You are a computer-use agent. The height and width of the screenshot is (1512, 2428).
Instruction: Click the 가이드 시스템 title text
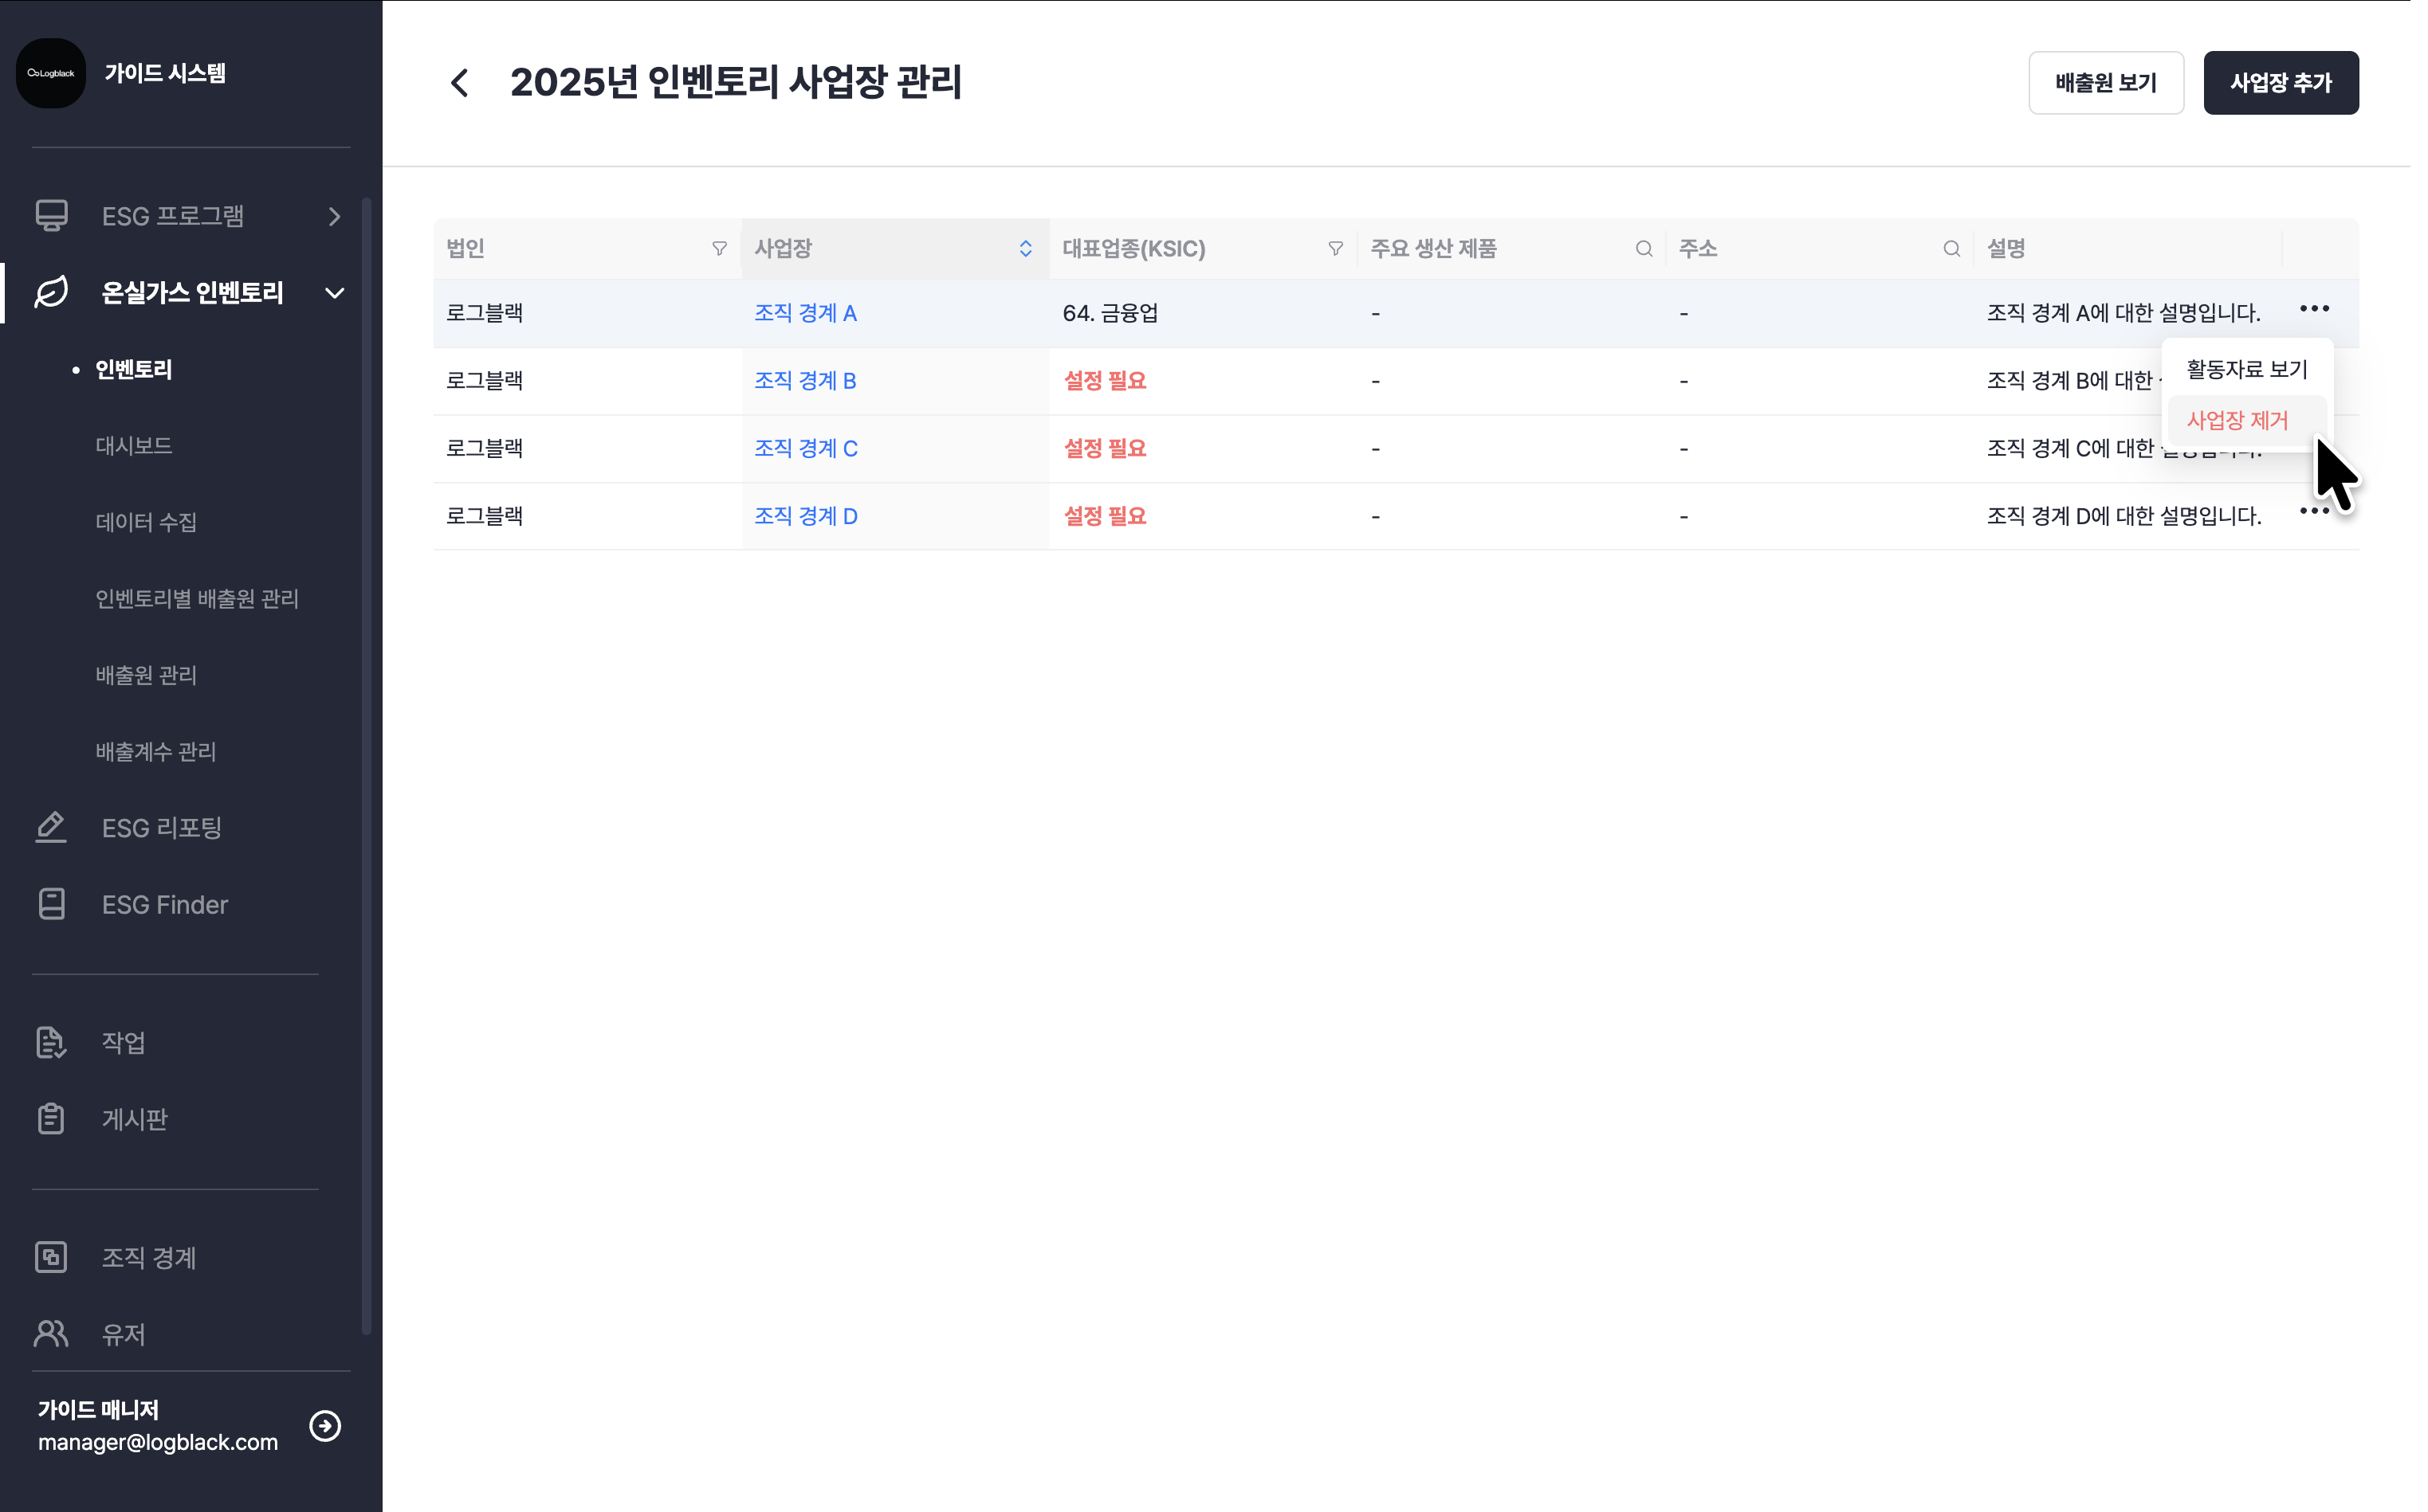click(x=165, y=73)
